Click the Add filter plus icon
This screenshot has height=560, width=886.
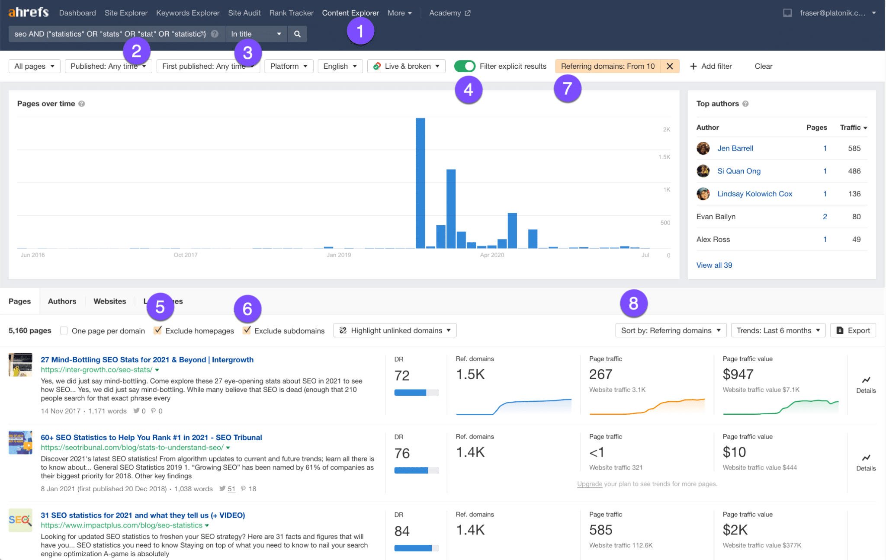(693, 66)
